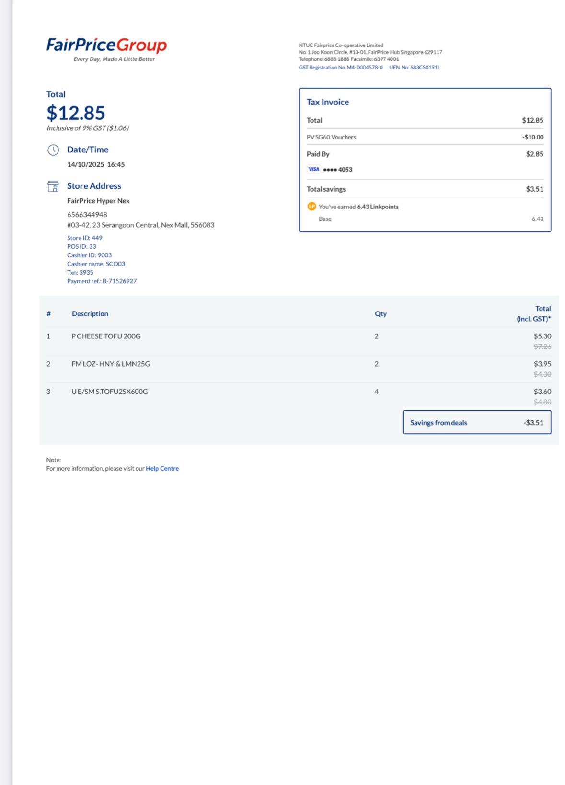Click the struck-through $7.26 price
The width and height of the screenshot is (565, 785).
pos(542,346)
